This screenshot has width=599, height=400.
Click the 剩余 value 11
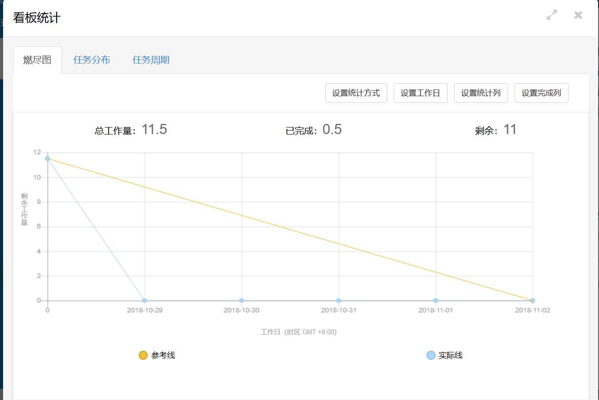[x=510, y=130]
